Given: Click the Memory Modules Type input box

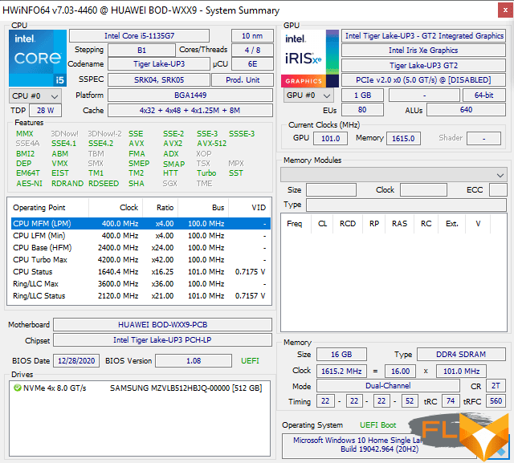Looking at the screenshot, I should (406, 205).
